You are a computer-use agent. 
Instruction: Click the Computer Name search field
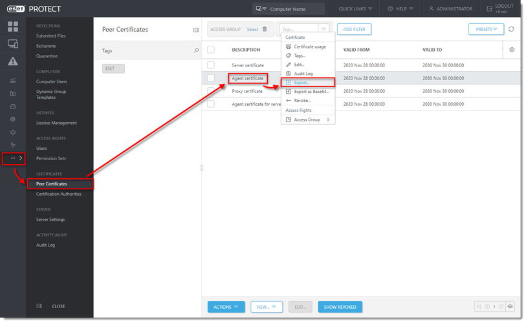pos(296,9)
